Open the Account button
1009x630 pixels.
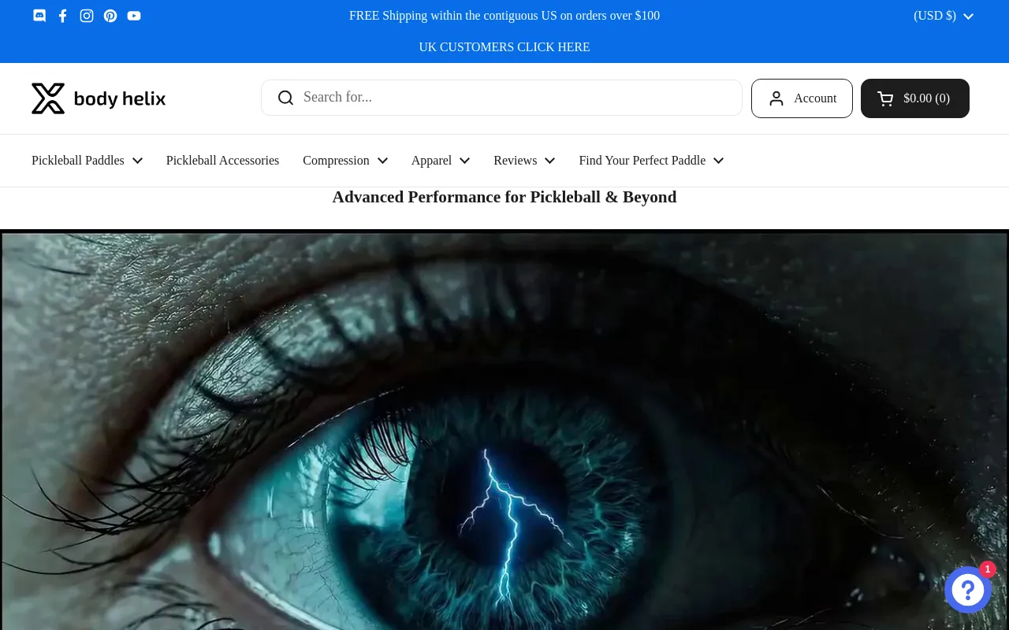tap(802, 98)
